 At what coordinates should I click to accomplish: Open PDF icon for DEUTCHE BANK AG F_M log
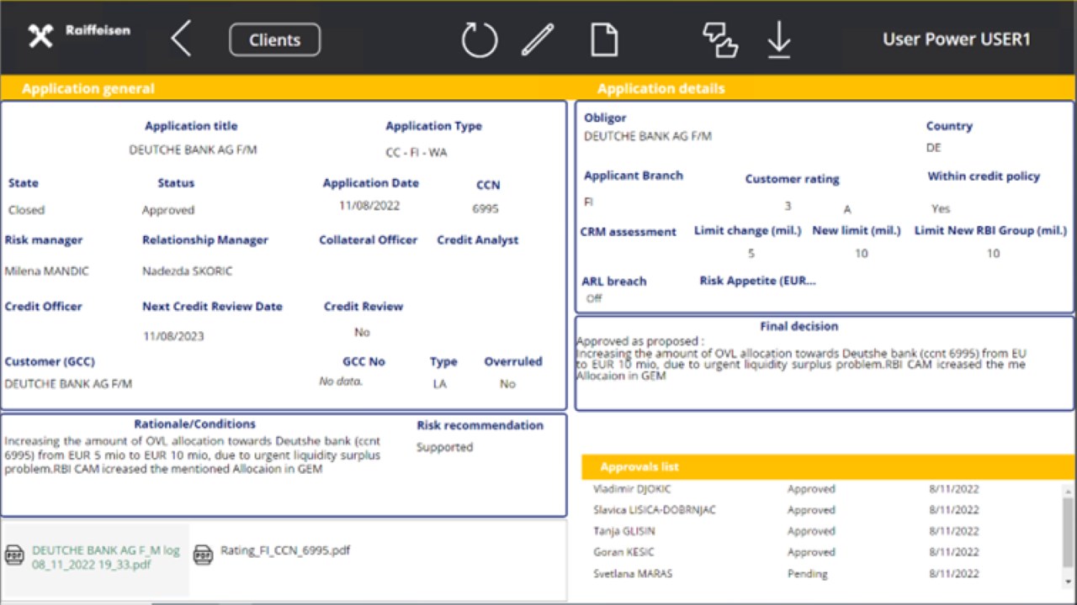(x=14, y=555)
